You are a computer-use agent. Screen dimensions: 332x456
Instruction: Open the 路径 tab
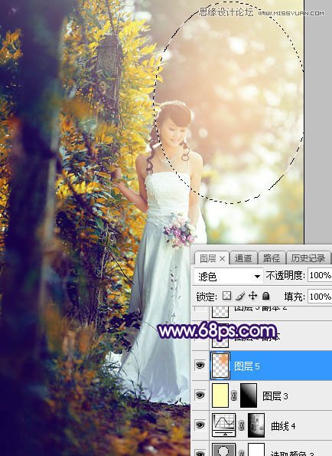coord(272,258)
